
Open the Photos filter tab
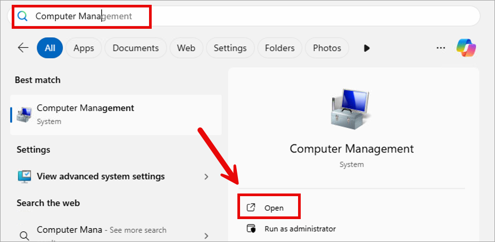(x=327, y=48)
